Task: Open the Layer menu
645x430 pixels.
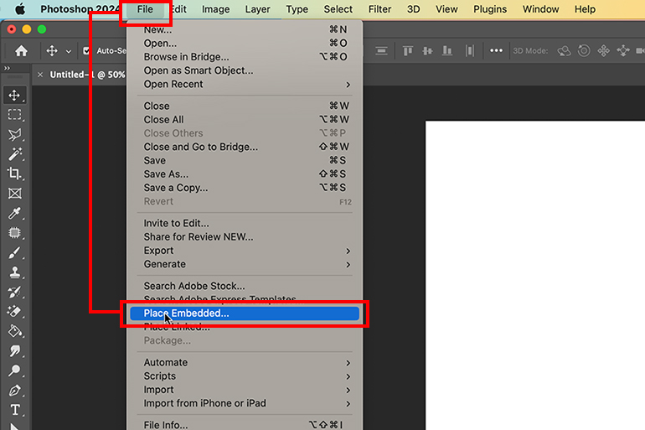Action: point(257,9)
